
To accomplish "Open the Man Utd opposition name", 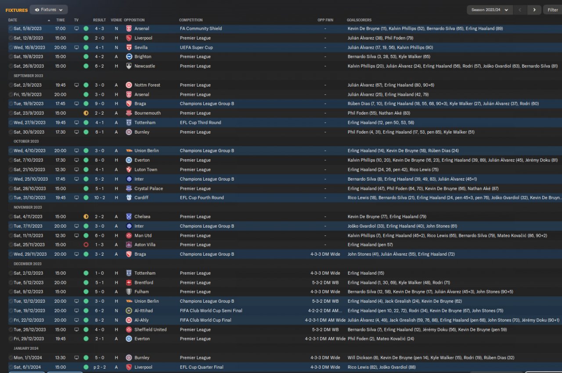I will 143,235.
